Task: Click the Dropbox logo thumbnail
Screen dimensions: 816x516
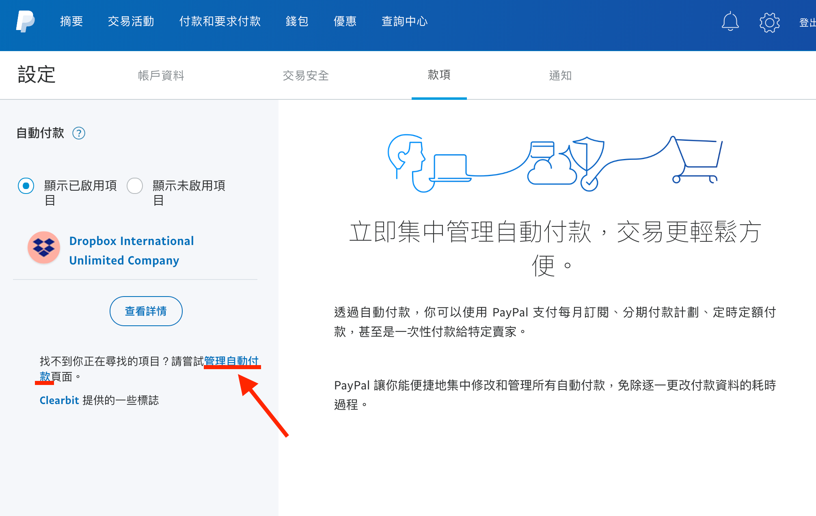Action: click(x=44, y=247)
